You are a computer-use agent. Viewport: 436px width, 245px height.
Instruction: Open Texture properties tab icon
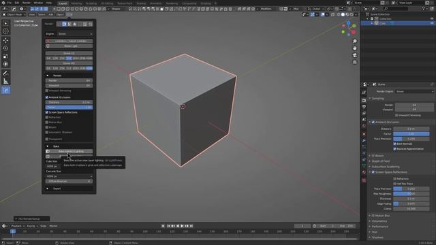[364, 180]
